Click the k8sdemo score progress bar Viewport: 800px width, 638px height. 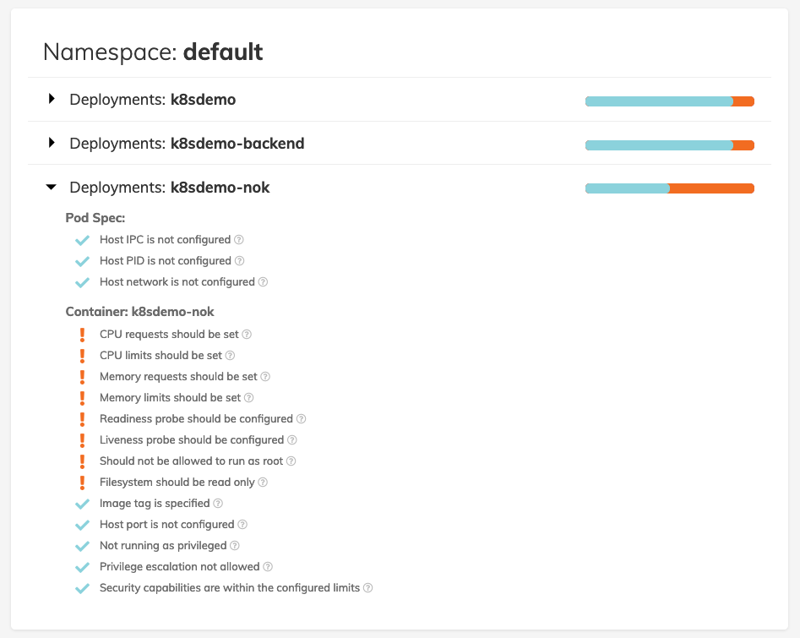[669, 101]
